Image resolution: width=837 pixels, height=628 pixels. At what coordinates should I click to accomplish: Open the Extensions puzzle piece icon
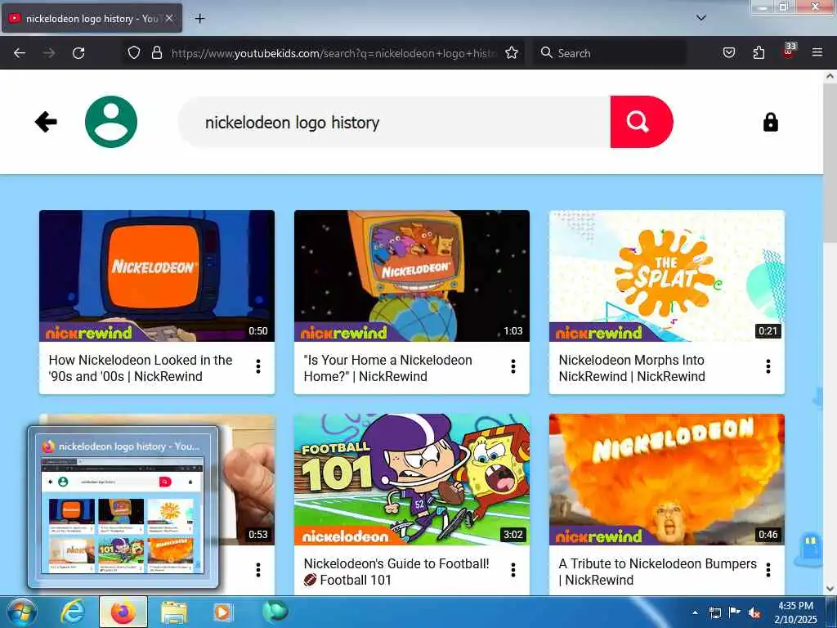click(759, 52)
